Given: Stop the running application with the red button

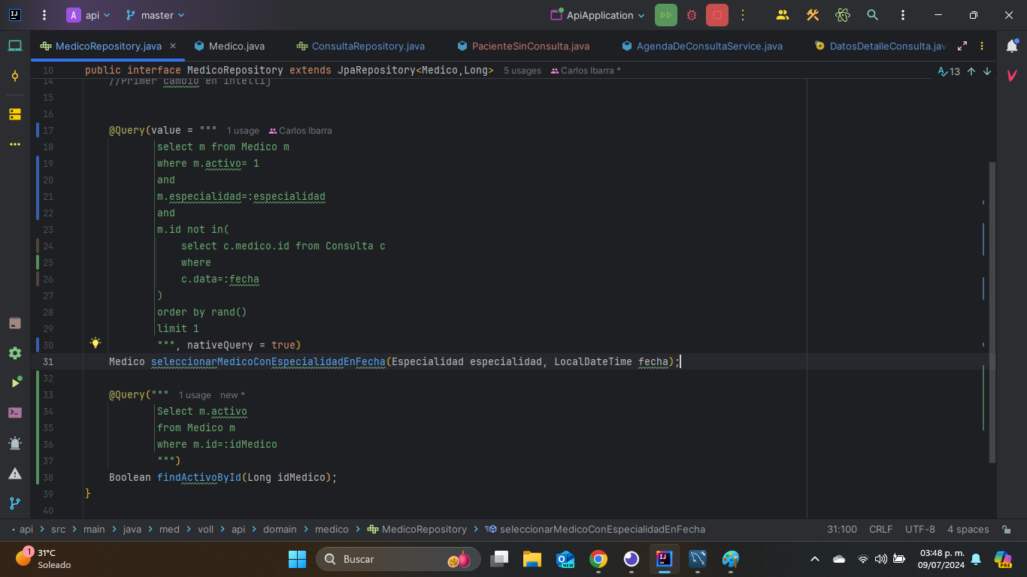Looking at the screenshot, I should pos(717,15).
